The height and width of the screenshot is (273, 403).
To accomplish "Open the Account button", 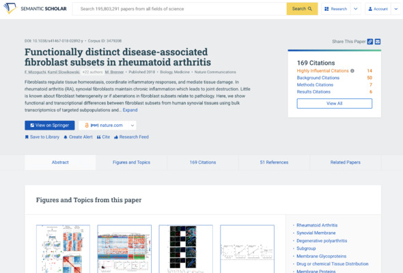I will pyautogui.click(x=378, y=9).
